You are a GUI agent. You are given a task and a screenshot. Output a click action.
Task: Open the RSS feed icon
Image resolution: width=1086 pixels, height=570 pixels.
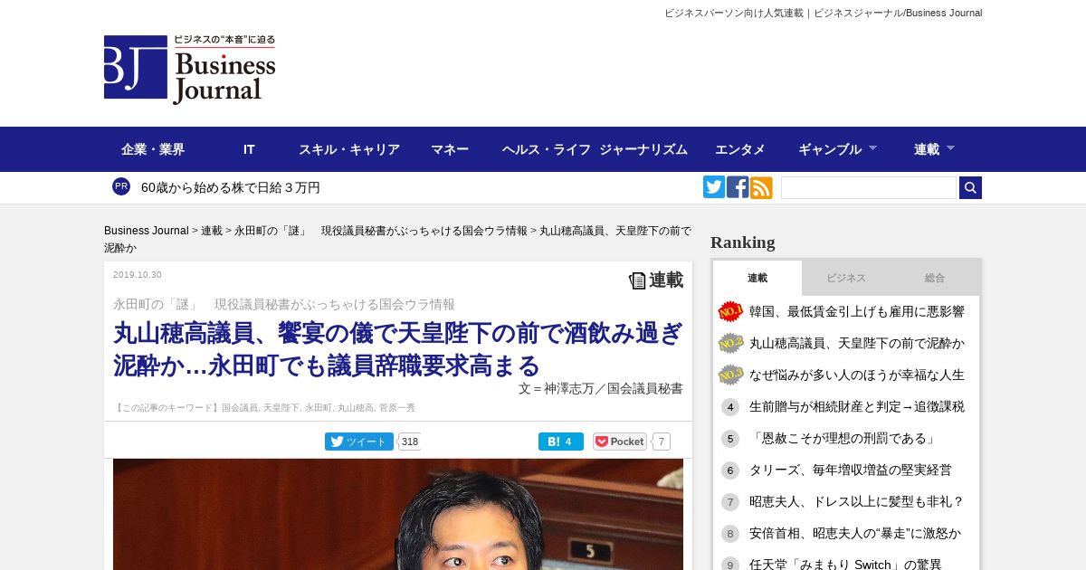tap(761, 187)
